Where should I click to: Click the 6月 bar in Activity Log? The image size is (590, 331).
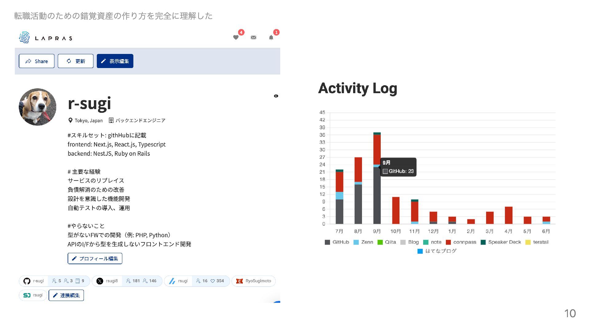546,220
